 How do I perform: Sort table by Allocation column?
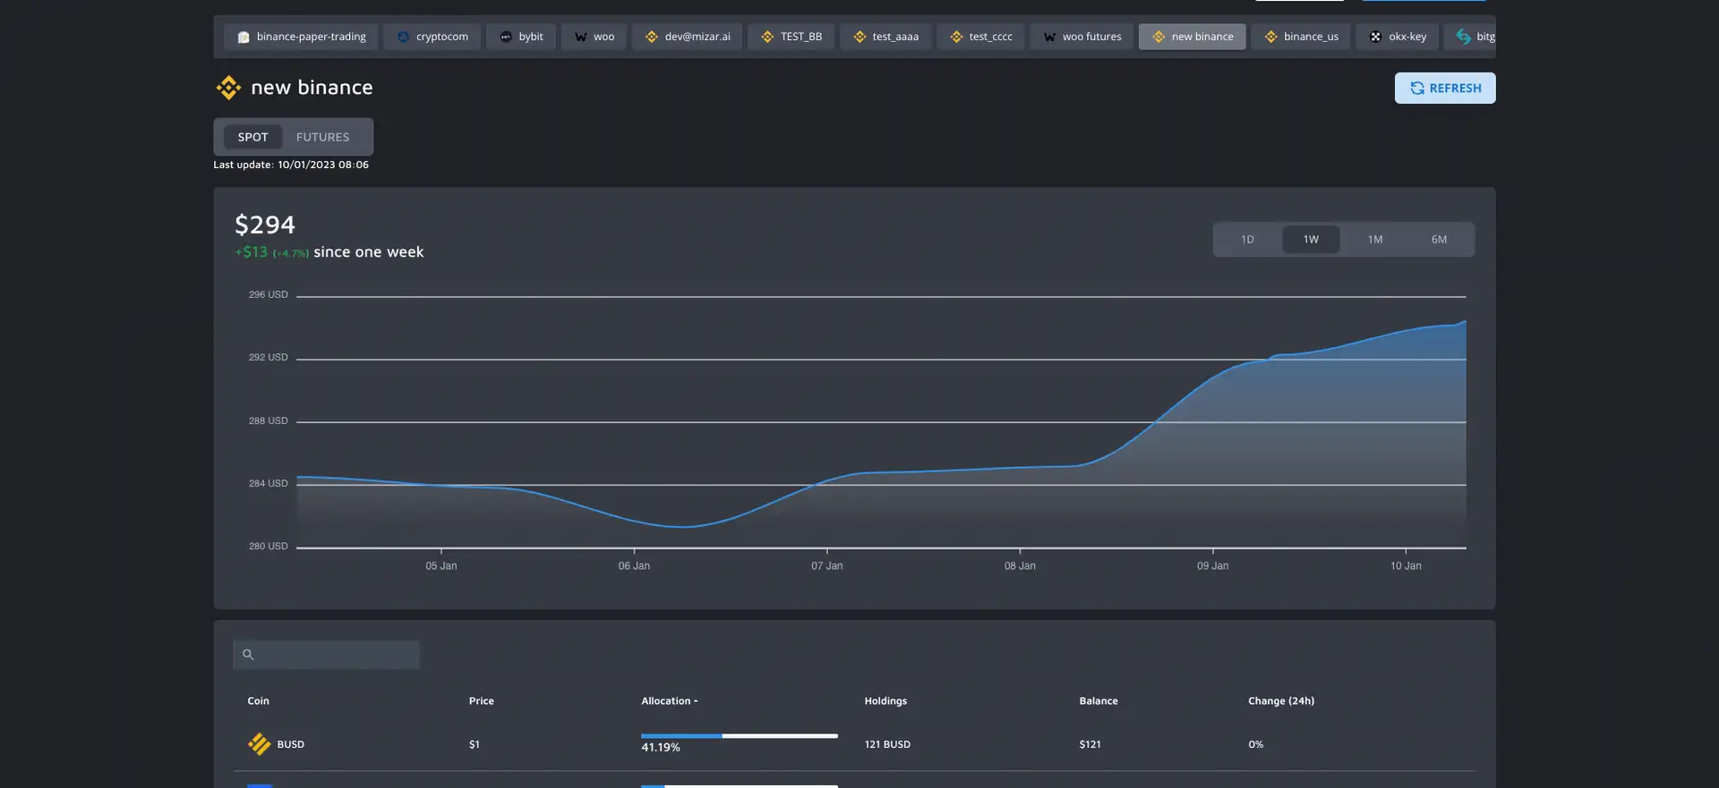(668, 701)
